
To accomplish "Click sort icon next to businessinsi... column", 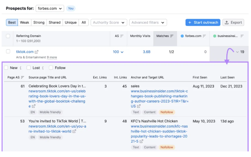I will coord(242,36).
